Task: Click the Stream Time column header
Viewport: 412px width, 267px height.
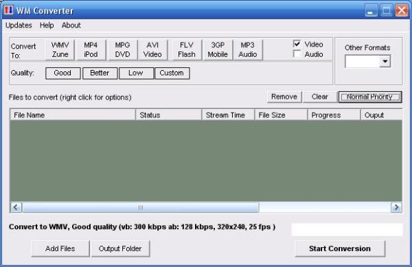Action: click(229, 115)
